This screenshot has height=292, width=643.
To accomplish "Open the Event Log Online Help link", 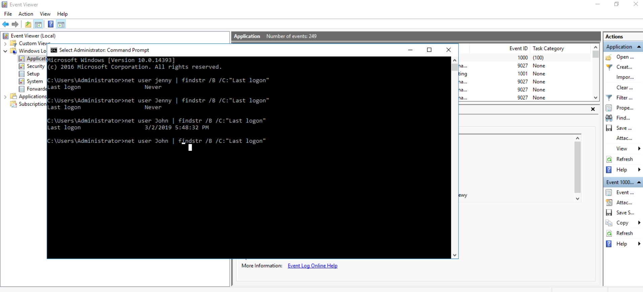I will pos(312,266).
